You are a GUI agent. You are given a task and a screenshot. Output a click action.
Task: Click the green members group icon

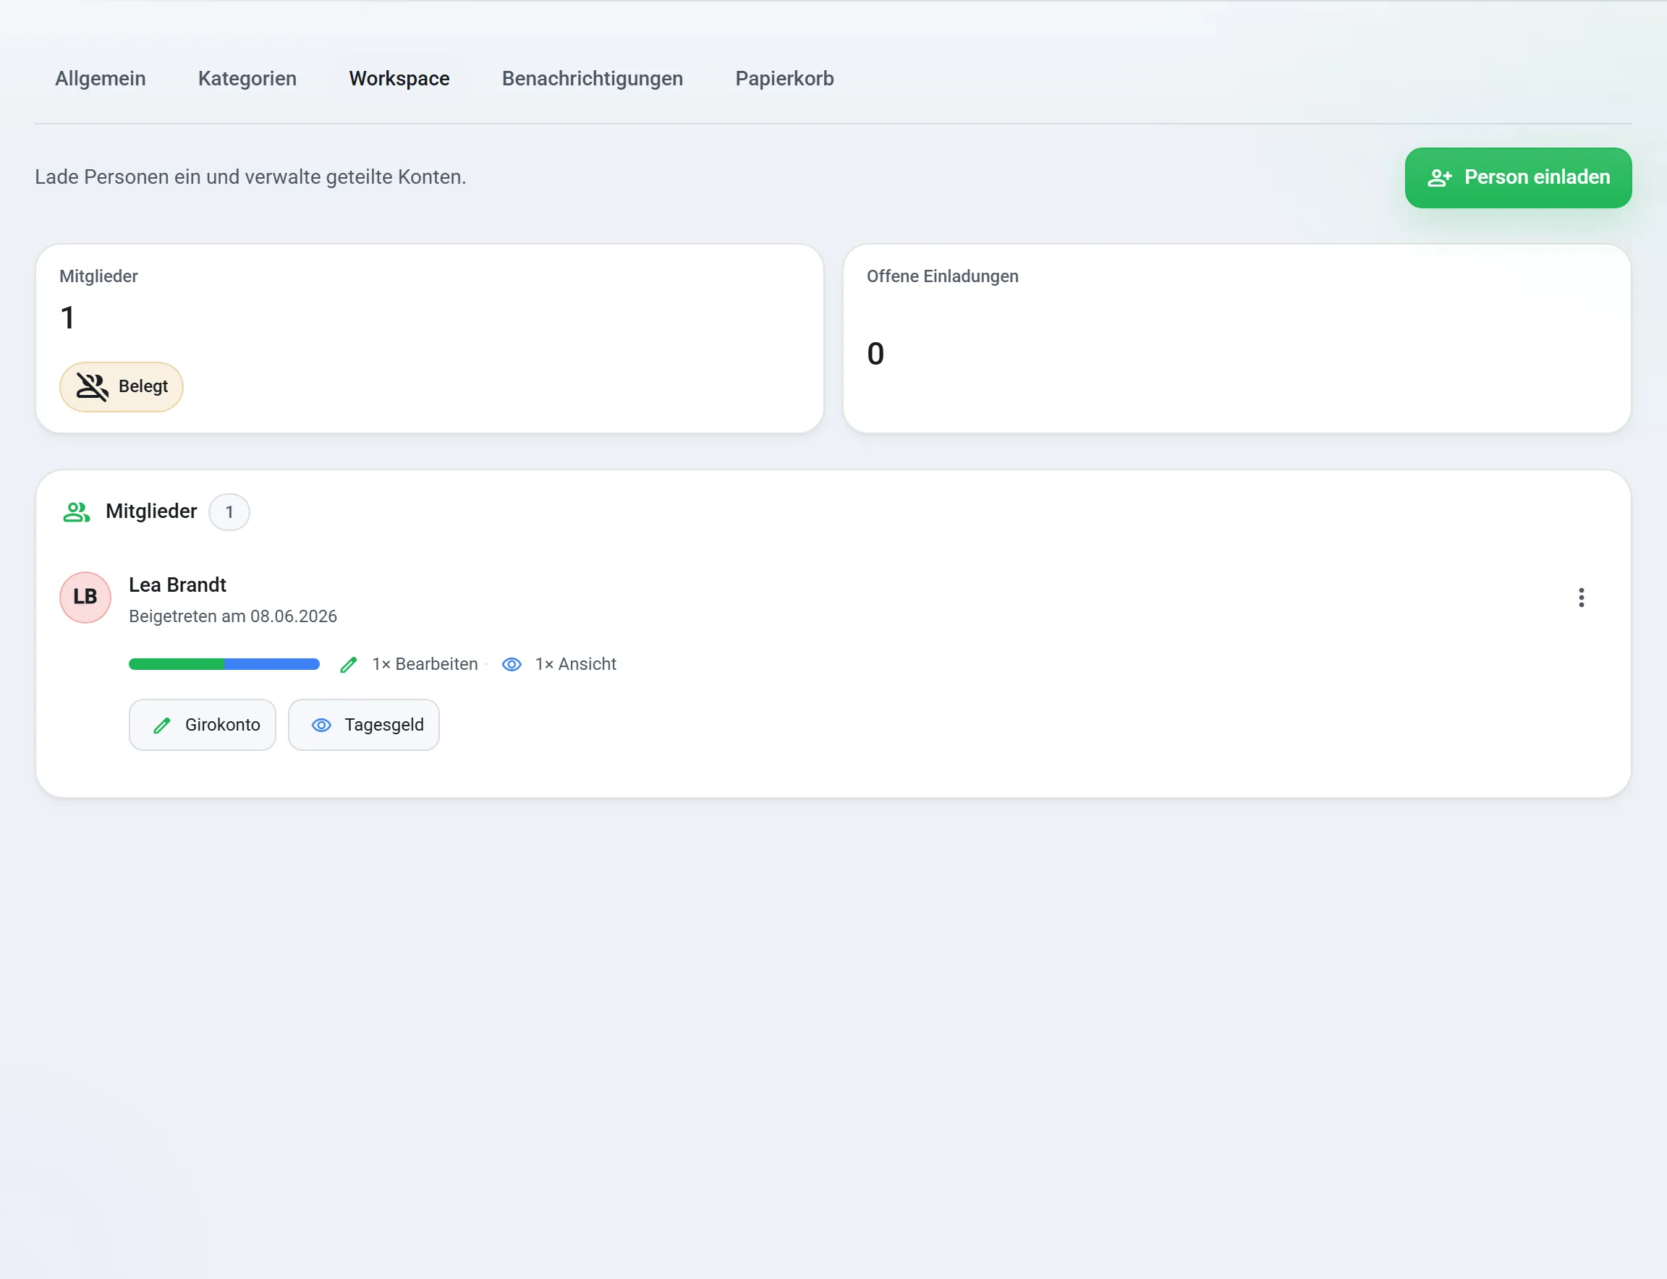(76, 511)
